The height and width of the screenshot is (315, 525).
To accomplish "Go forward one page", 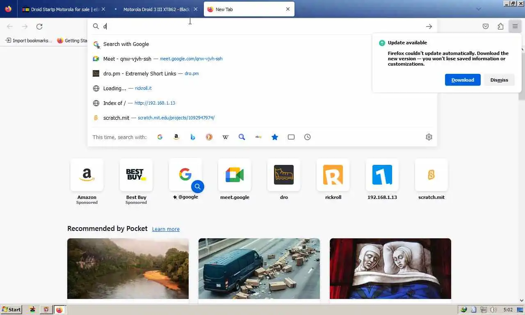I will (25, 26).
